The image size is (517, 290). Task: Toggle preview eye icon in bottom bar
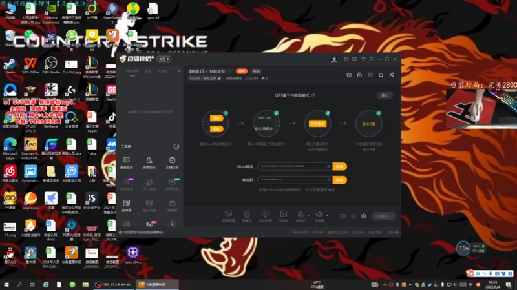(x=353, y=216)
